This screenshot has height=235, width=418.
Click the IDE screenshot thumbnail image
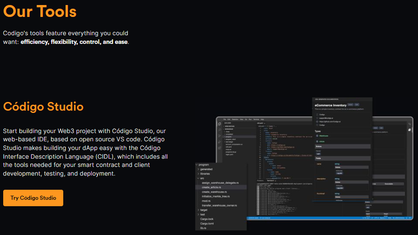304,164
